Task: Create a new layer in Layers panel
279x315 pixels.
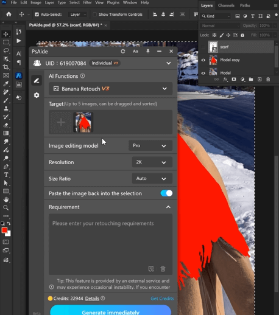Action: click(x=260, y=79)
